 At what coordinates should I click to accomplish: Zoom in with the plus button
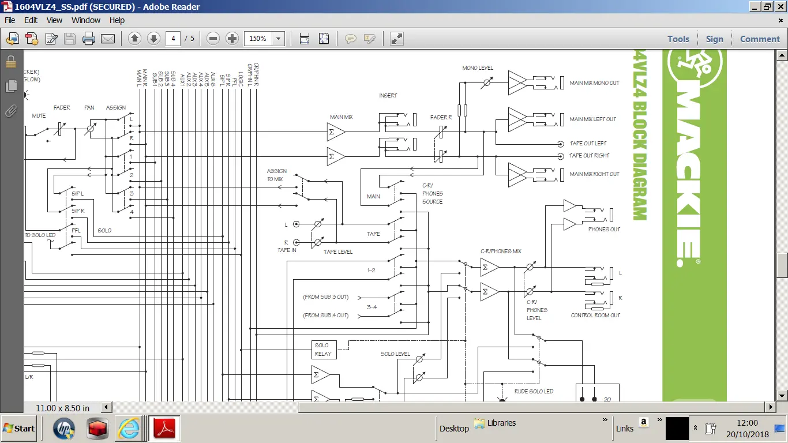coord(232,39)
